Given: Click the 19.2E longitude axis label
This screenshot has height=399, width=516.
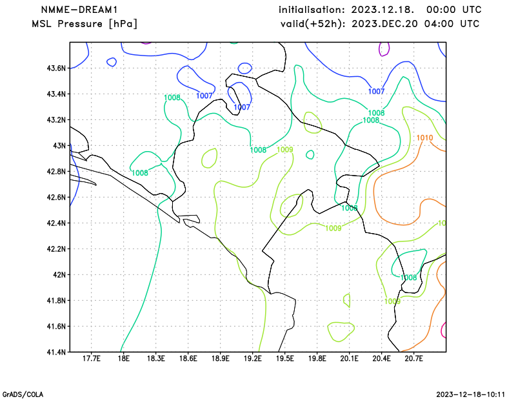Looking at the screenshot, I should pyautogui.click(x=252, y=358).
